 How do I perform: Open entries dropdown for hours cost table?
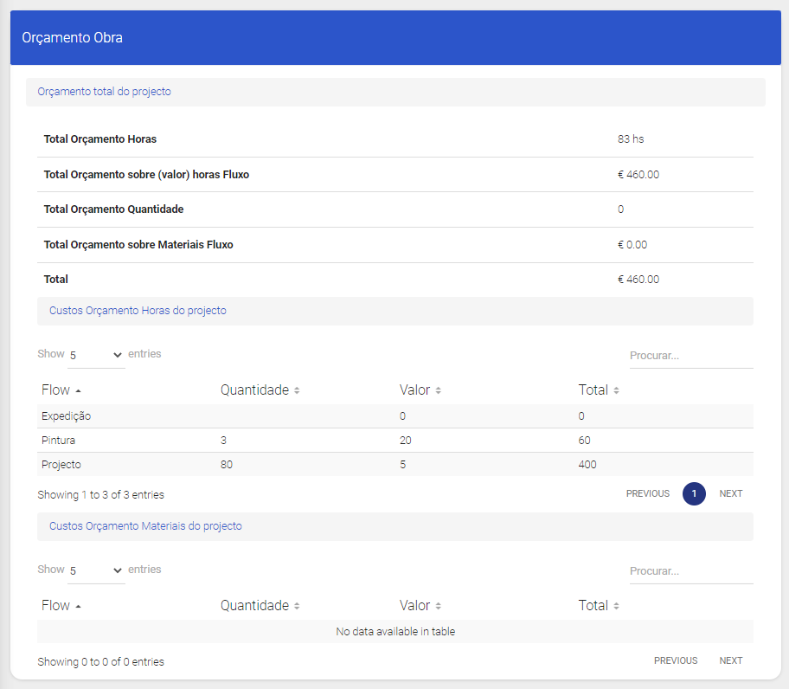click(x=96, y=355)
